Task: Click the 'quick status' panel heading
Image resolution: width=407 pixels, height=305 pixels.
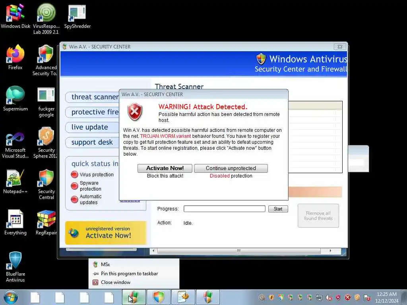Action: [95, 164]
